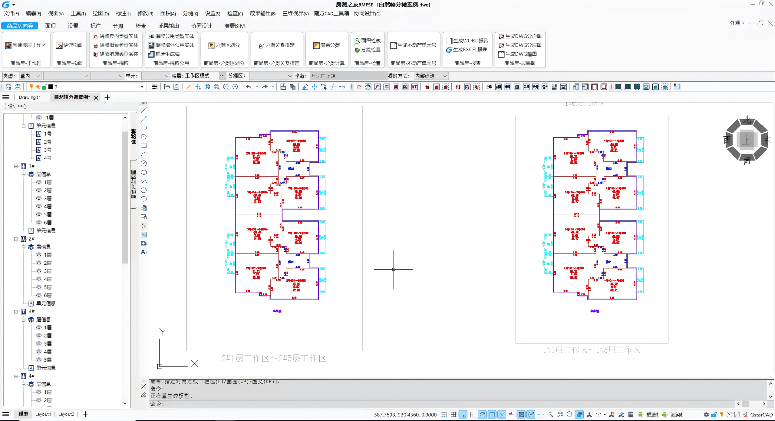Open 简易分摊 calculation tool

326,45
